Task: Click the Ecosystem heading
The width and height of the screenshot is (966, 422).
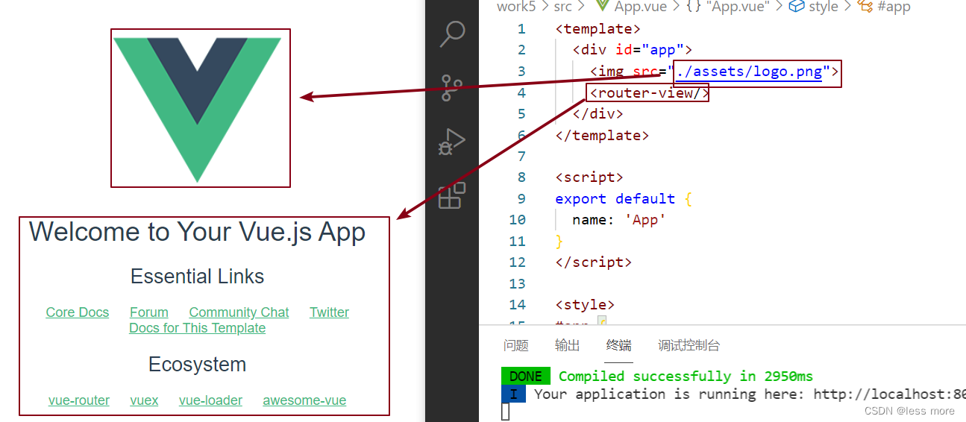Action: [197, 365]
